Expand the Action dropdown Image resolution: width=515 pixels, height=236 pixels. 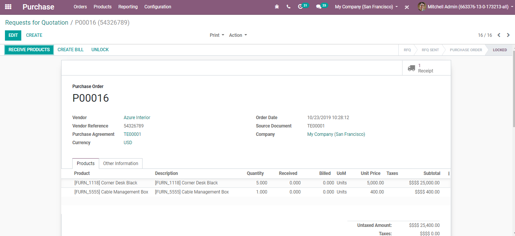tap(238, 35)
